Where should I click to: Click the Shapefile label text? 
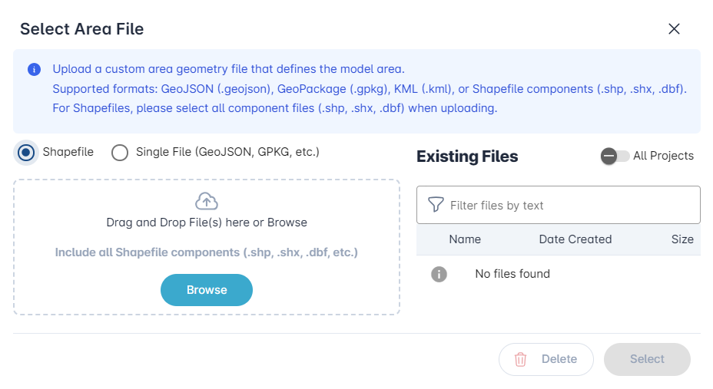(68, 152)
